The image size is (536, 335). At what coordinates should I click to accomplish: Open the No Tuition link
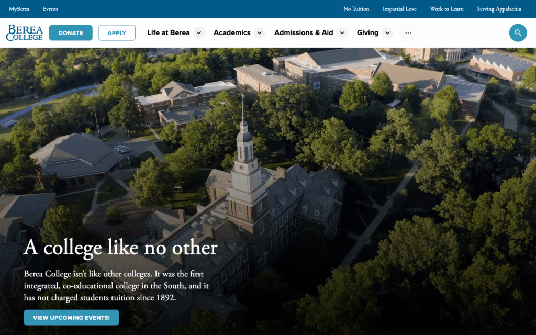click(356, 9)
